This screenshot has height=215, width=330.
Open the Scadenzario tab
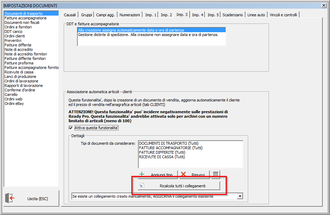coord(233,15)
